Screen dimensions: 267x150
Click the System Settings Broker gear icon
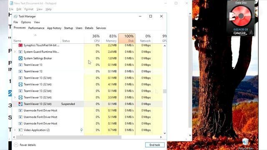click(x=20, y=58)
